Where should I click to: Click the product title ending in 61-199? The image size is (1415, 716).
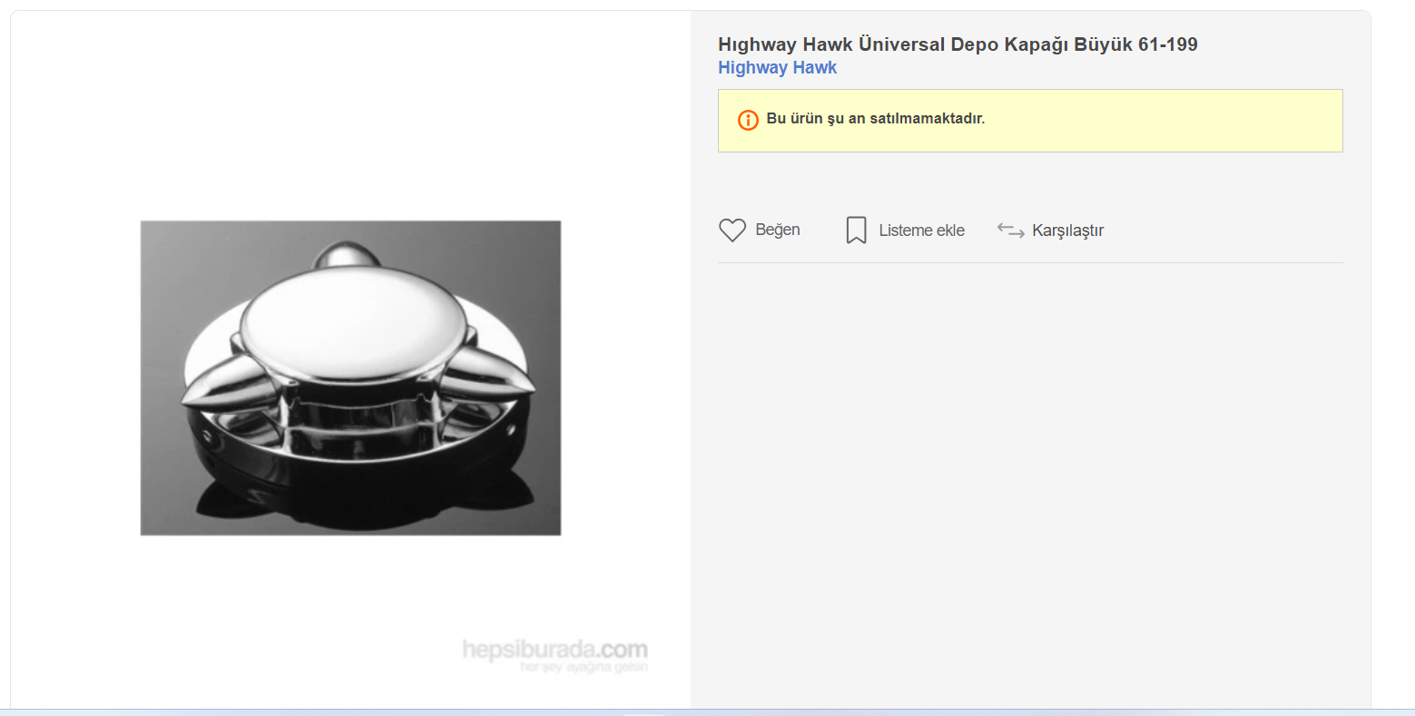(x=958, y=44)
